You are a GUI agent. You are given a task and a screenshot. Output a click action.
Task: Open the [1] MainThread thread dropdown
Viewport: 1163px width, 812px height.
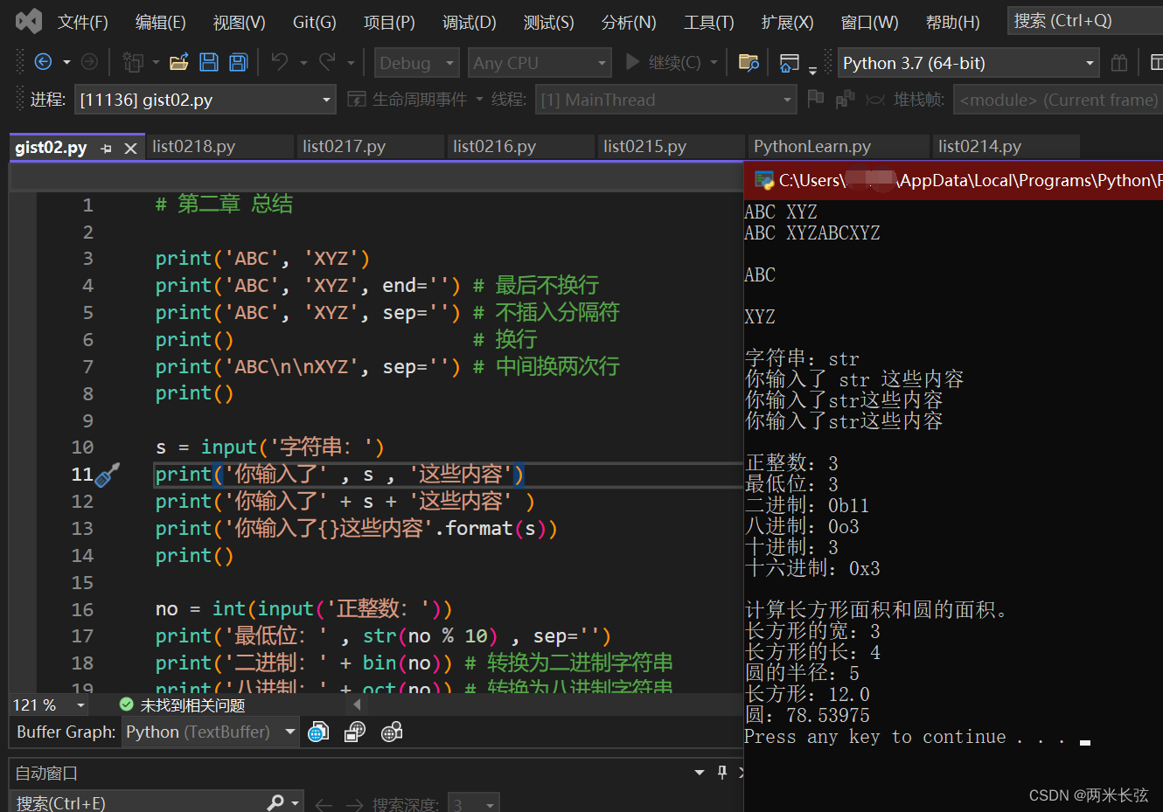[665, 100]
